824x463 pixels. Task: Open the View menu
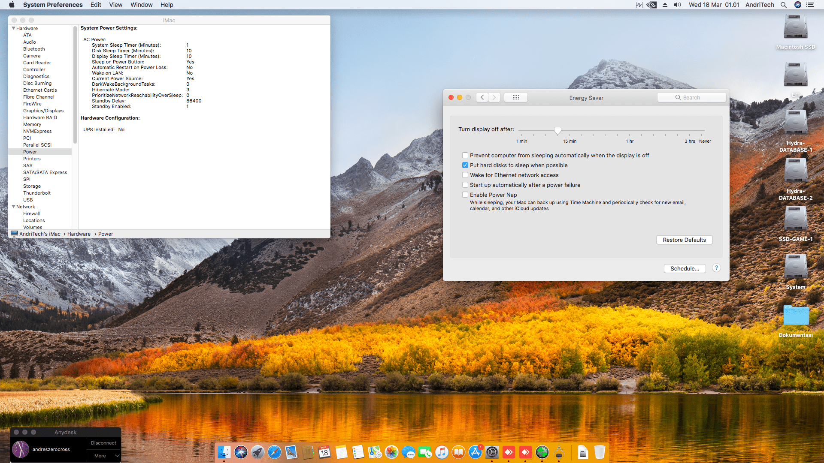coord(115,5)
